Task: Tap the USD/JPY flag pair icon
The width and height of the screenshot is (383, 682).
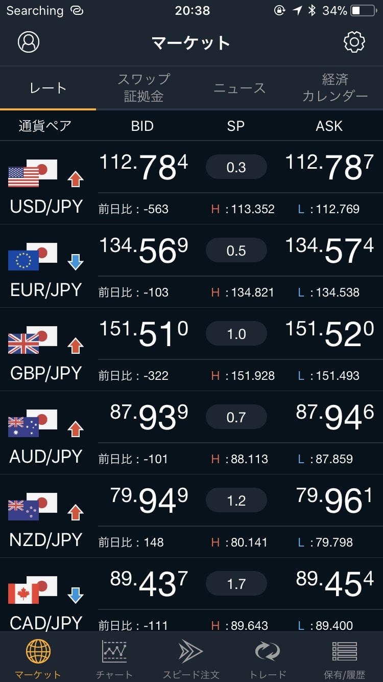Action: tap(33, 173)
